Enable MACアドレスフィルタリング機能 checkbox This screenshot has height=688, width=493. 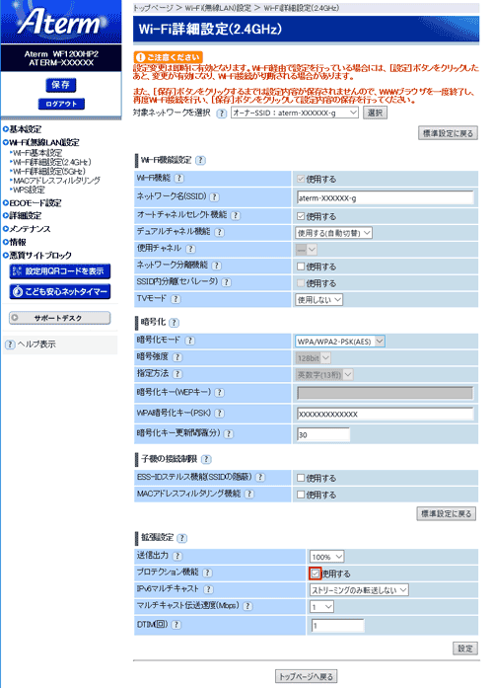(x=301, y=495)
